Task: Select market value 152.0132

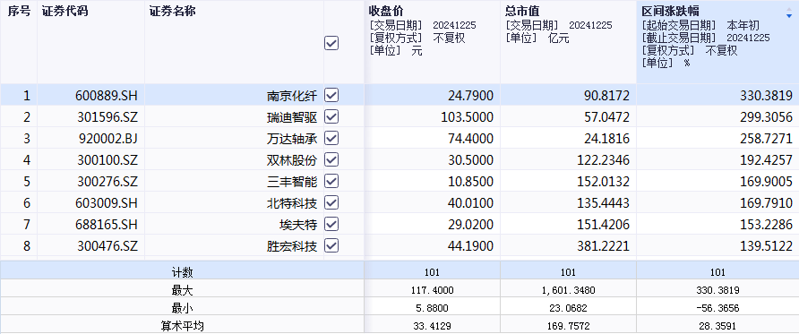Action: tap(604, 182)
